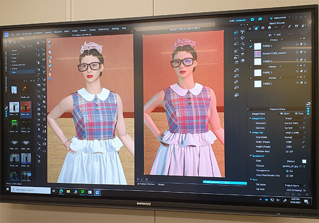Image resolution: width=319 pixels, height=223 pixels.
Task: Click the white Background Color swatch
Action: (x=304, y=161)
